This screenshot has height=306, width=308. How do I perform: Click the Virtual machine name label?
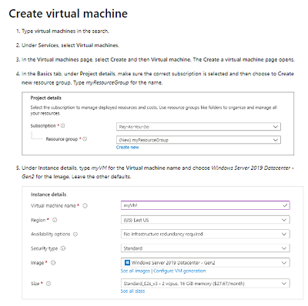tap(53, 205)
